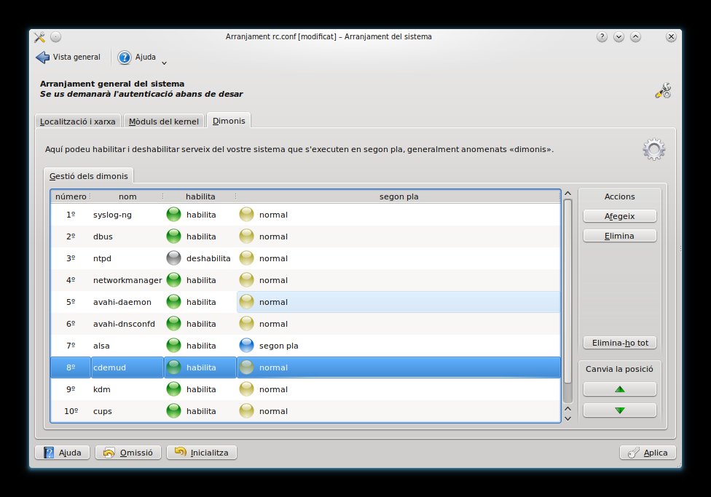Image resolution: width=711 pixels, height=497 pixels.
Task: Select the Dimonis tab
Action: 229,121
